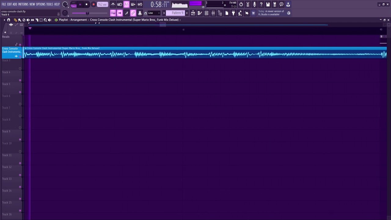Open the EDIT menu

9,4
